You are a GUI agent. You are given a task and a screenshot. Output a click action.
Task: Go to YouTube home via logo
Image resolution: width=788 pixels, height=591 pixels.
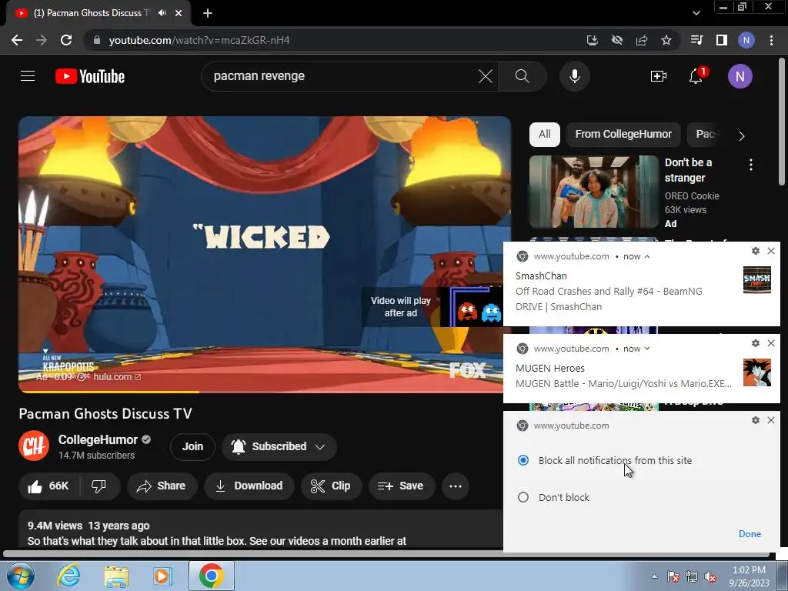pos(90,76)
